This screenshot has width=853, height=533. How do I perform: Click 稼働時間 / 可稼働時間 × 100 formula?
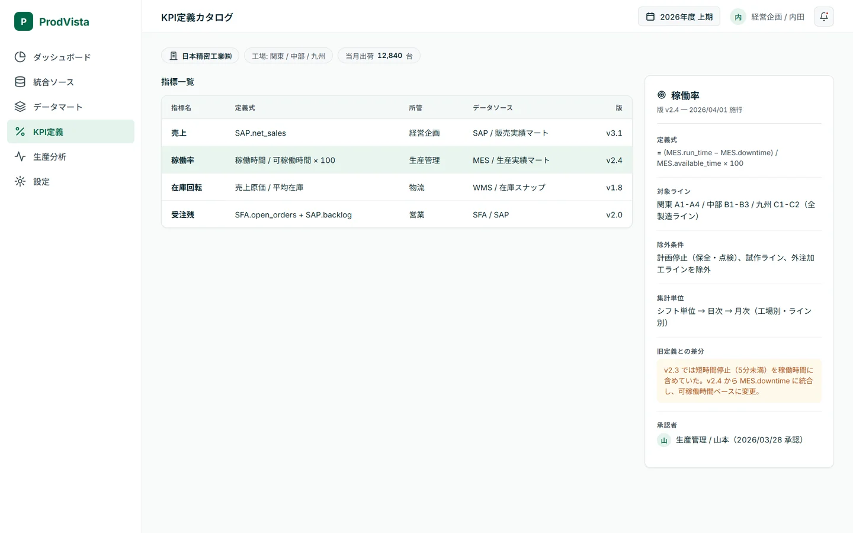(285, 160)
